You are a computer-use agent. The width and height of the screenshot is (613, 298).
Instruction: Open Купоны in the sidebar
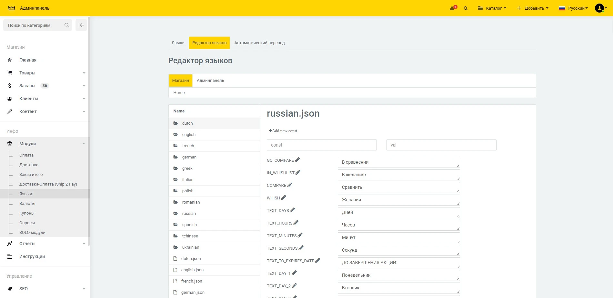(x=27, y=213)
